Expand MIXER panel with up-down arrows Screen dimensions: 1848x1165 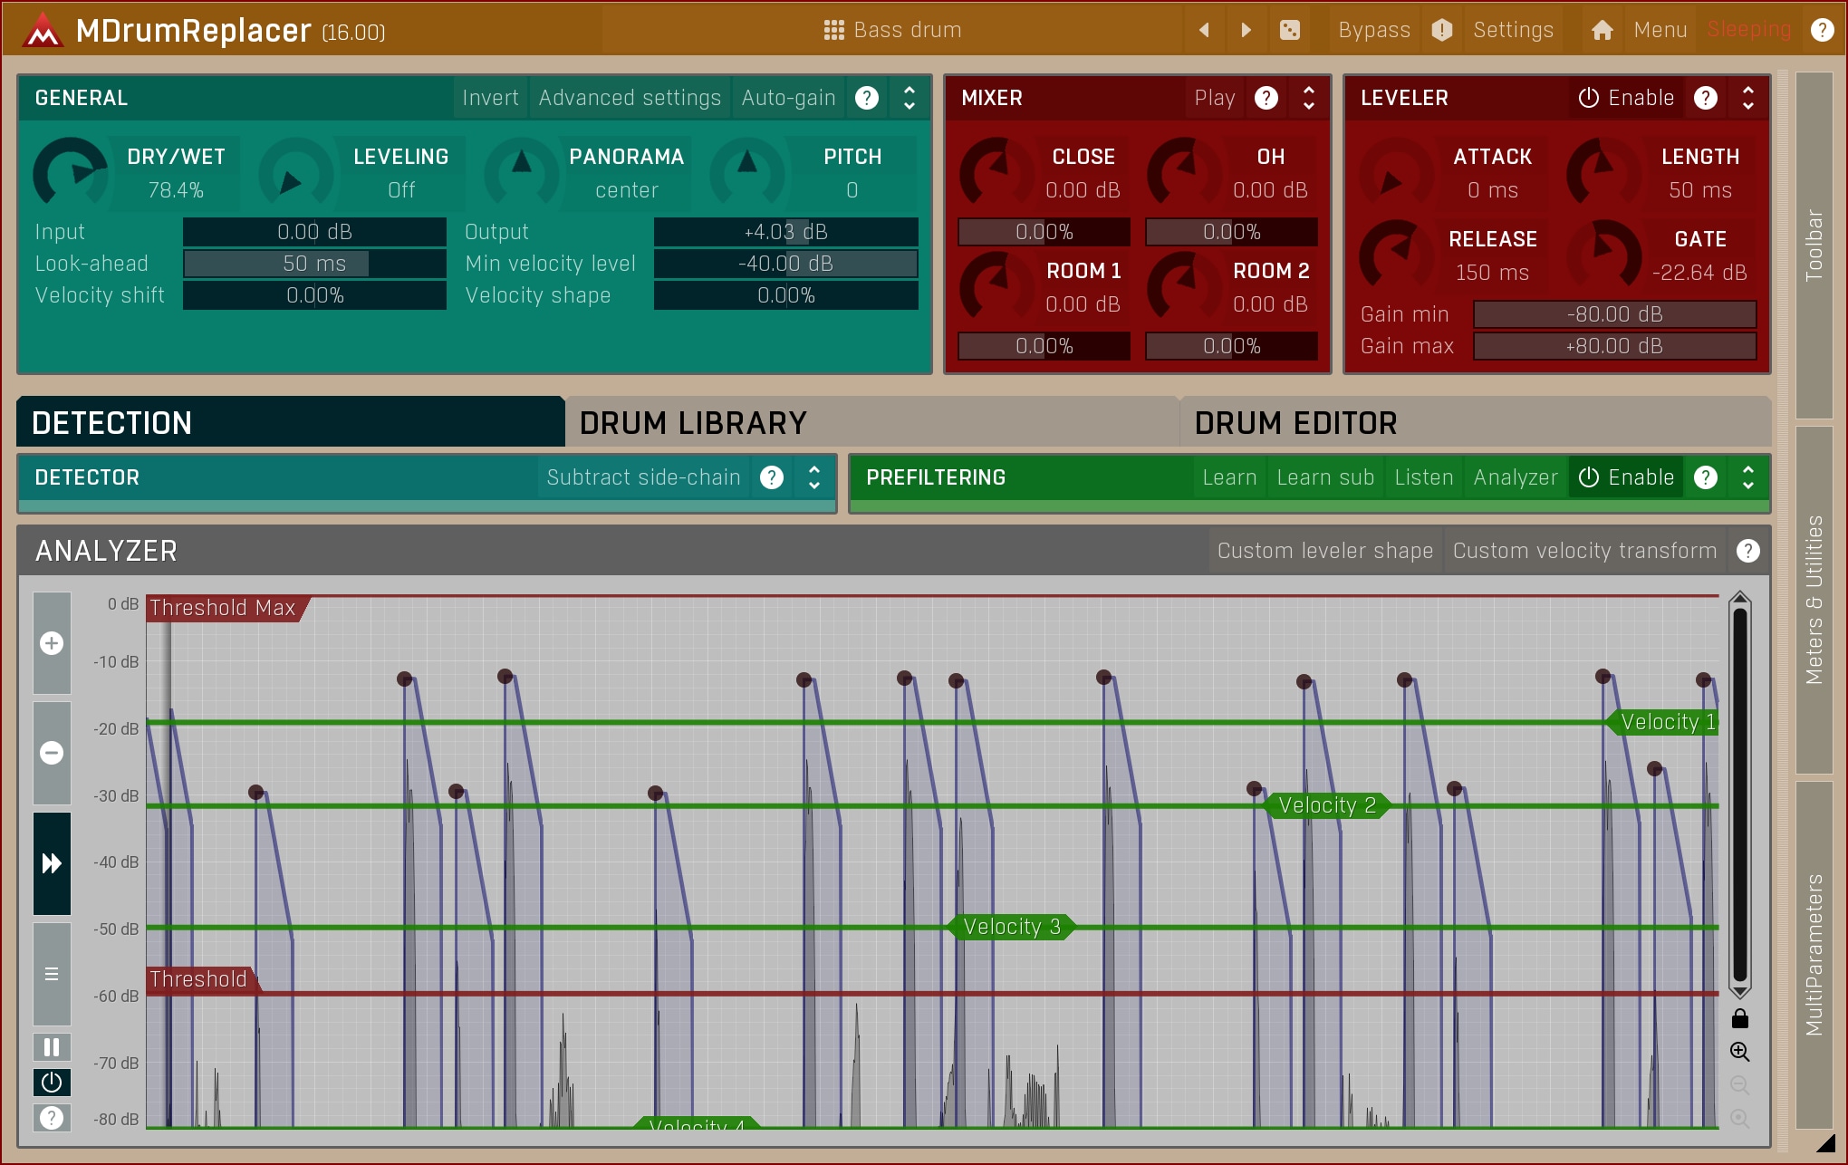(1309, 98)
